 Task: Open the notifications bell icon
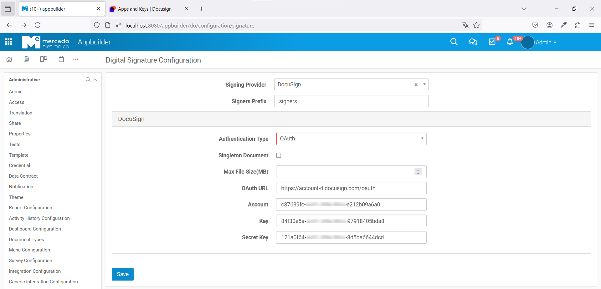pos(510,42)
